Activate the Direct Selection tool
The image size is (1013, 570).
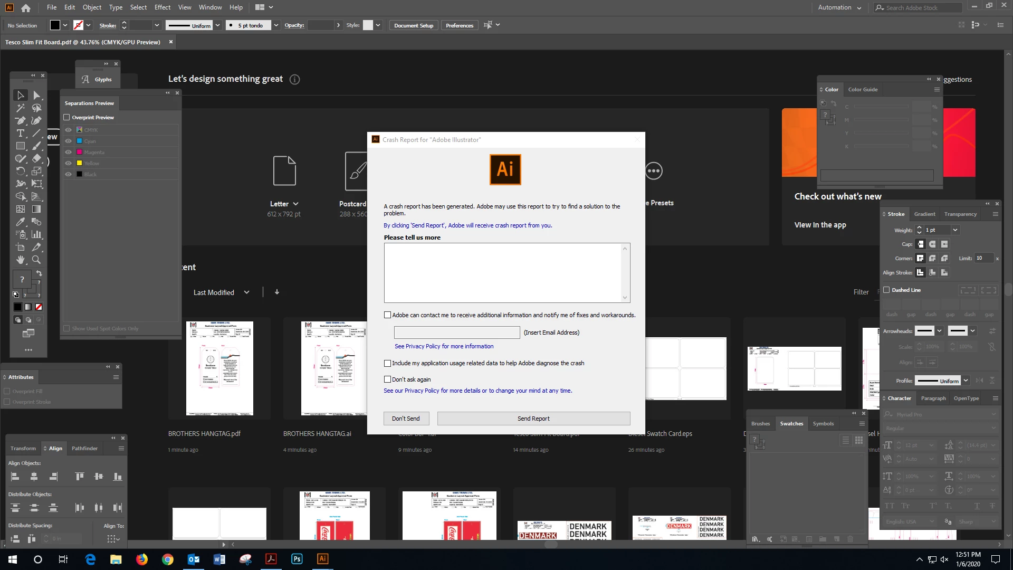[36, 96]
